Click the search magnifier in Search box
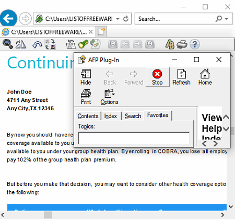This screenshot has height=221, width=235. point(219,18)
